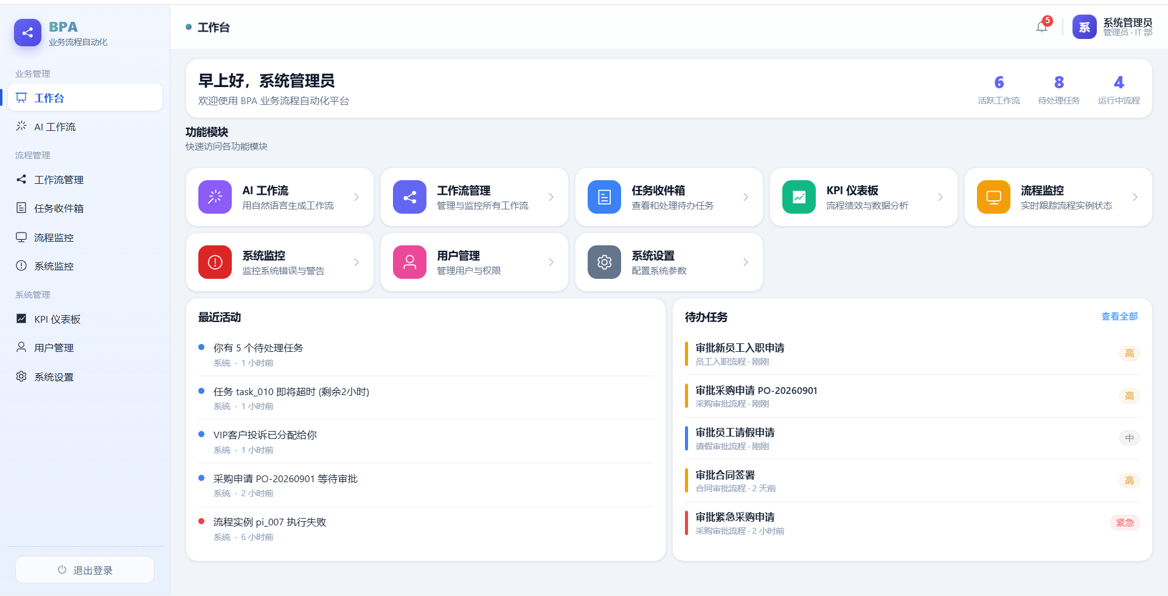Open the 审批紧急采购申请 task
Image resolution: width=1168 pixels, height=596 pixels.
(912, 523)
